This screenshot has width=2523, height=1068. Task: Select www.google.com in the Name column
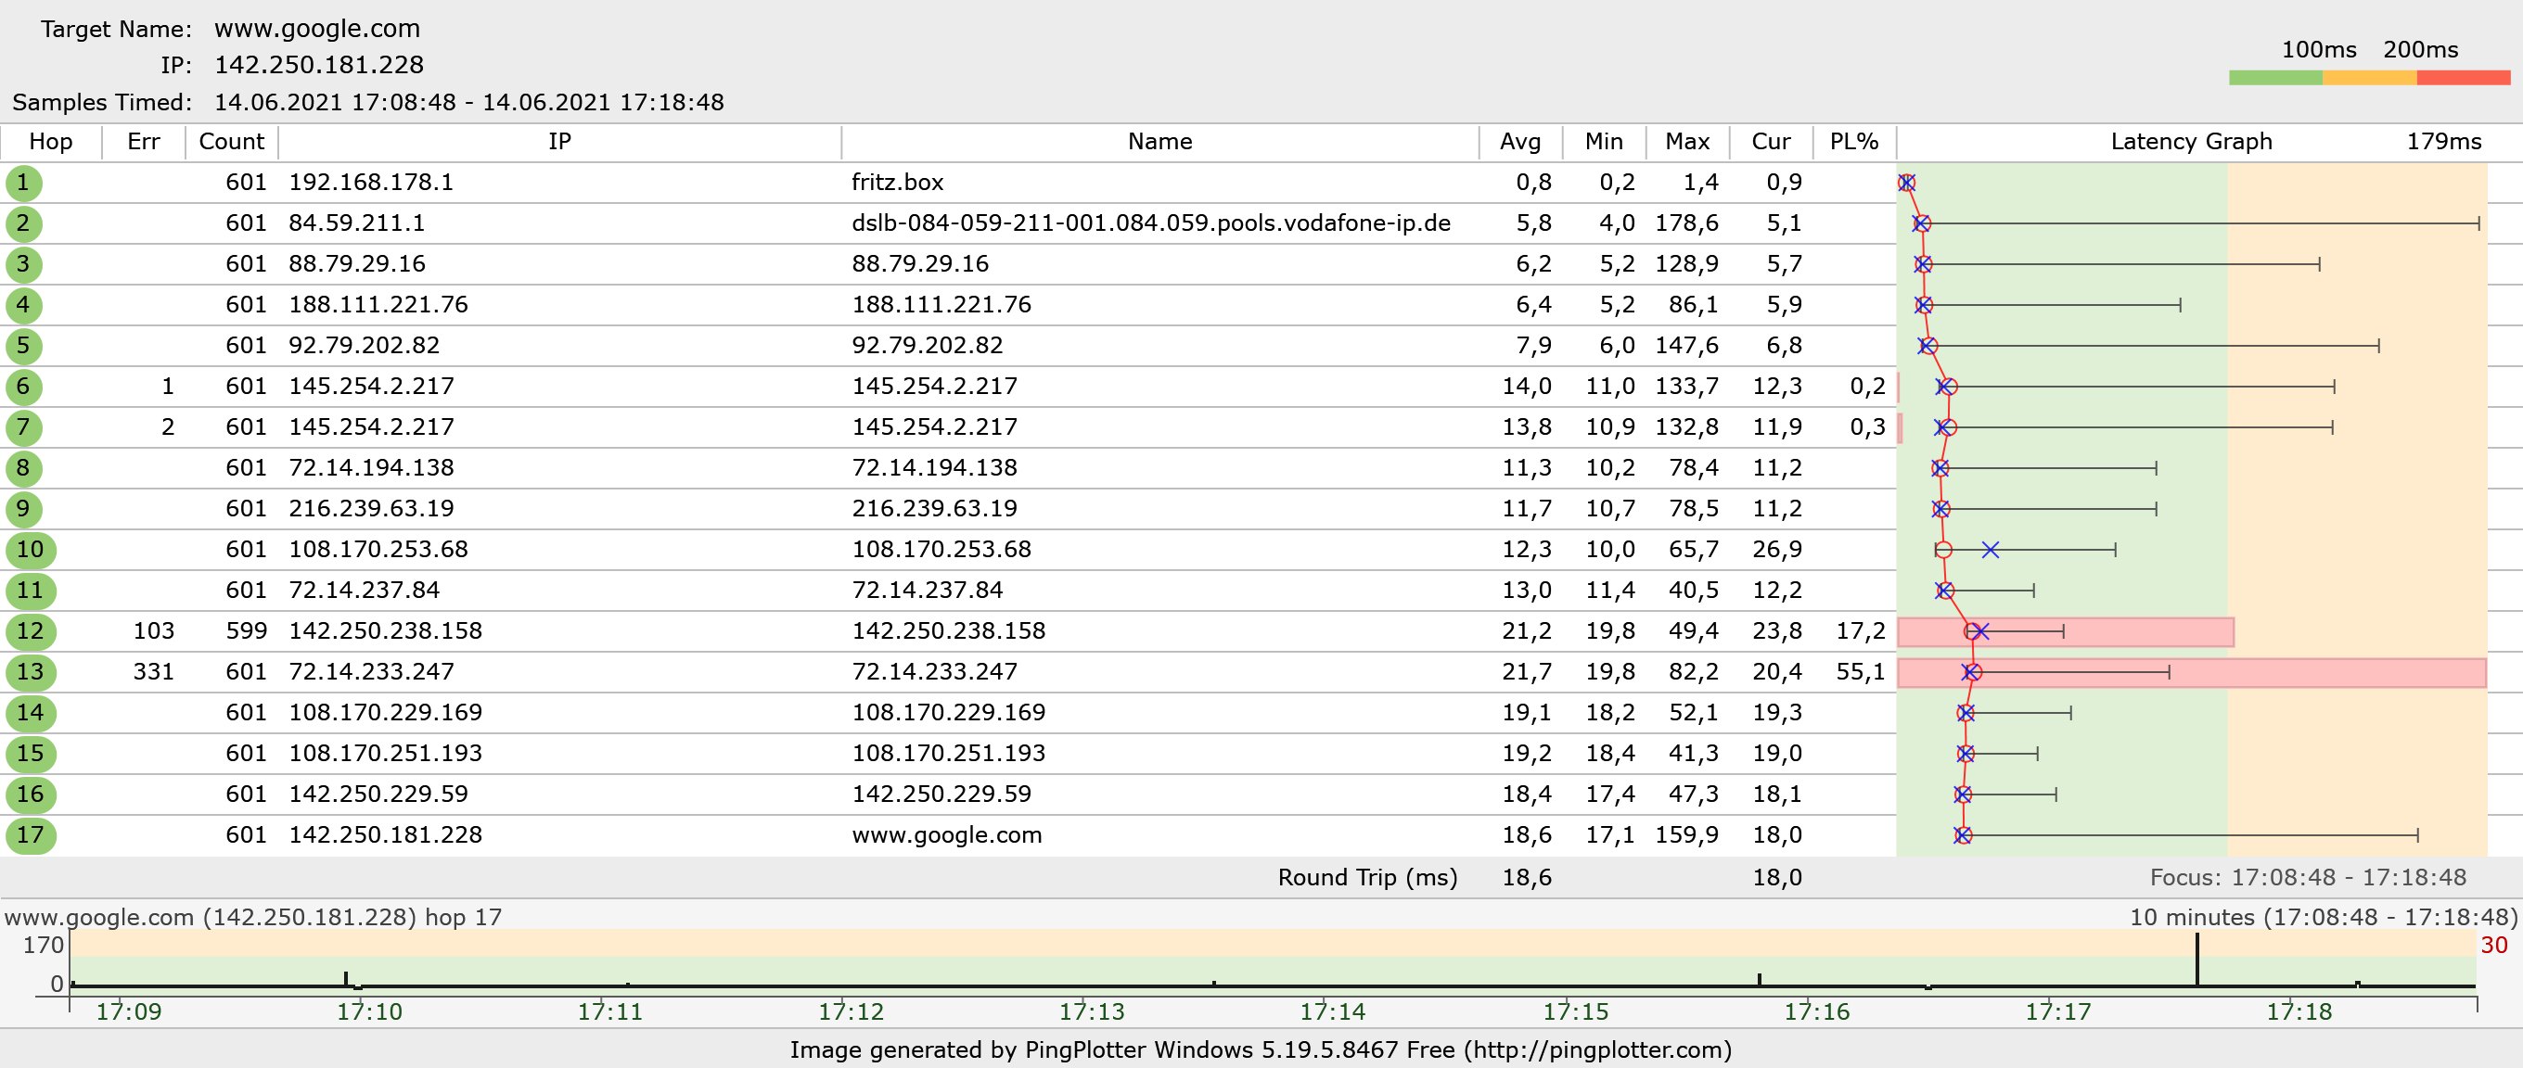coord(946,836)
